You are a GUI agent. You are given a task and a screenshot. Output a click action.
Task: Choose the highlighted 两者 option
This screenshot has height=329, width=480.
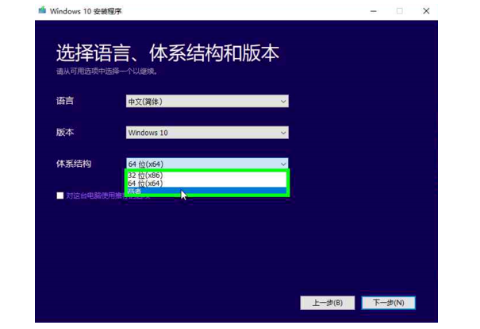(x=207, y=191)
